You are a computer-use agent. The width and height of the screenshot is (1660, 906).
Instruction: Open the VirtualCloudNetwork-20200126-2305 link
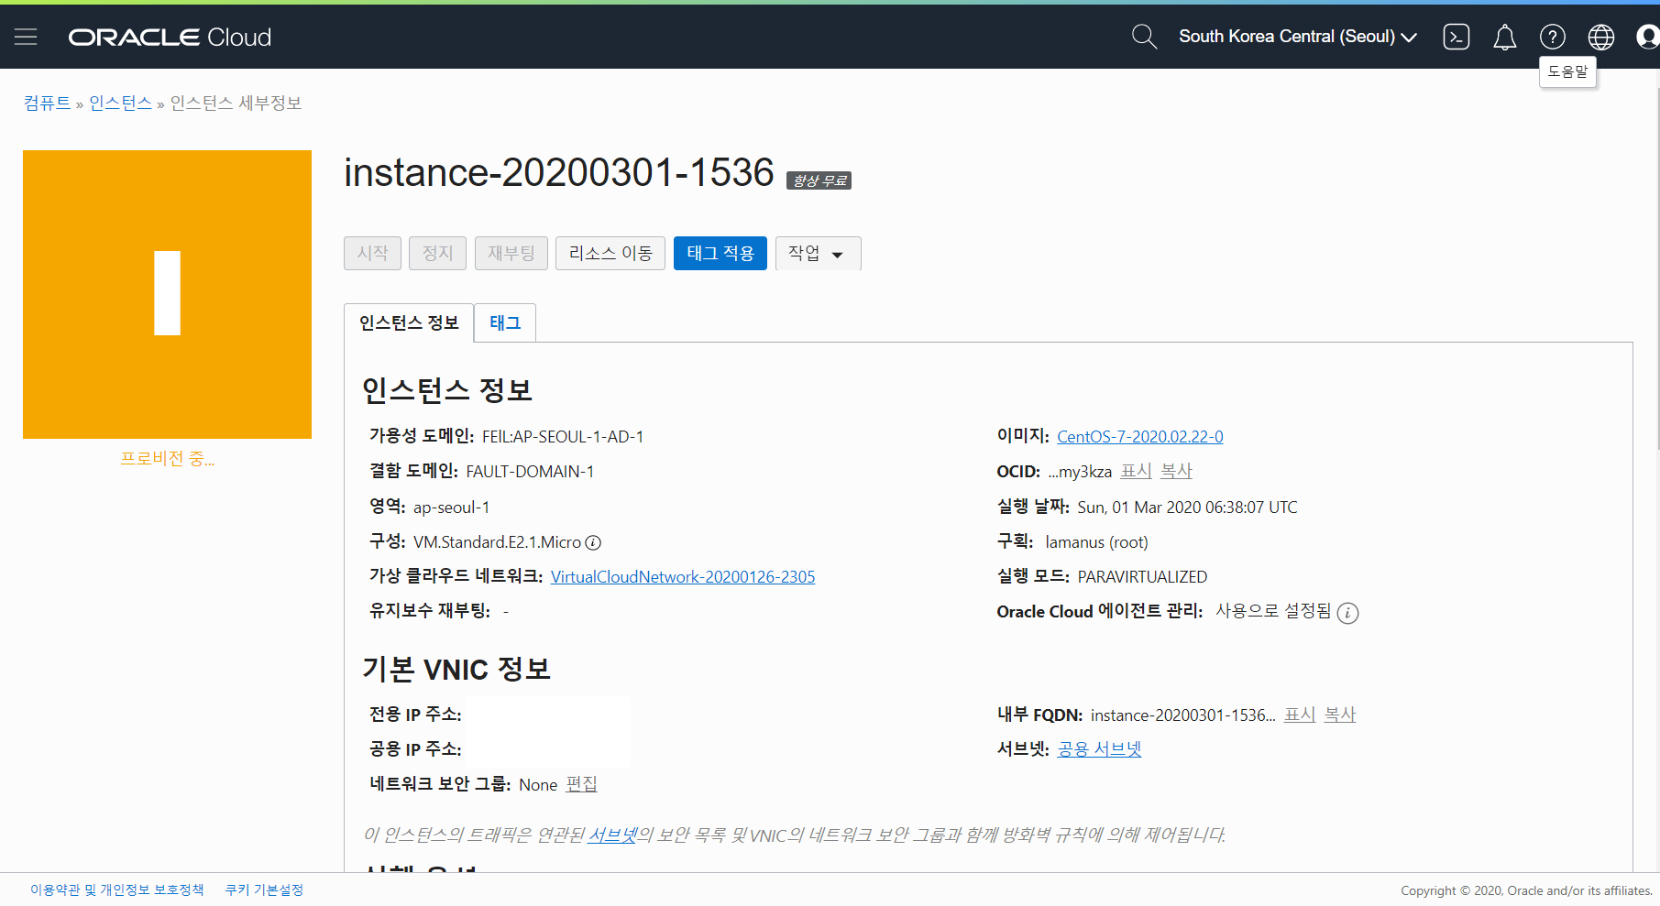682,577
